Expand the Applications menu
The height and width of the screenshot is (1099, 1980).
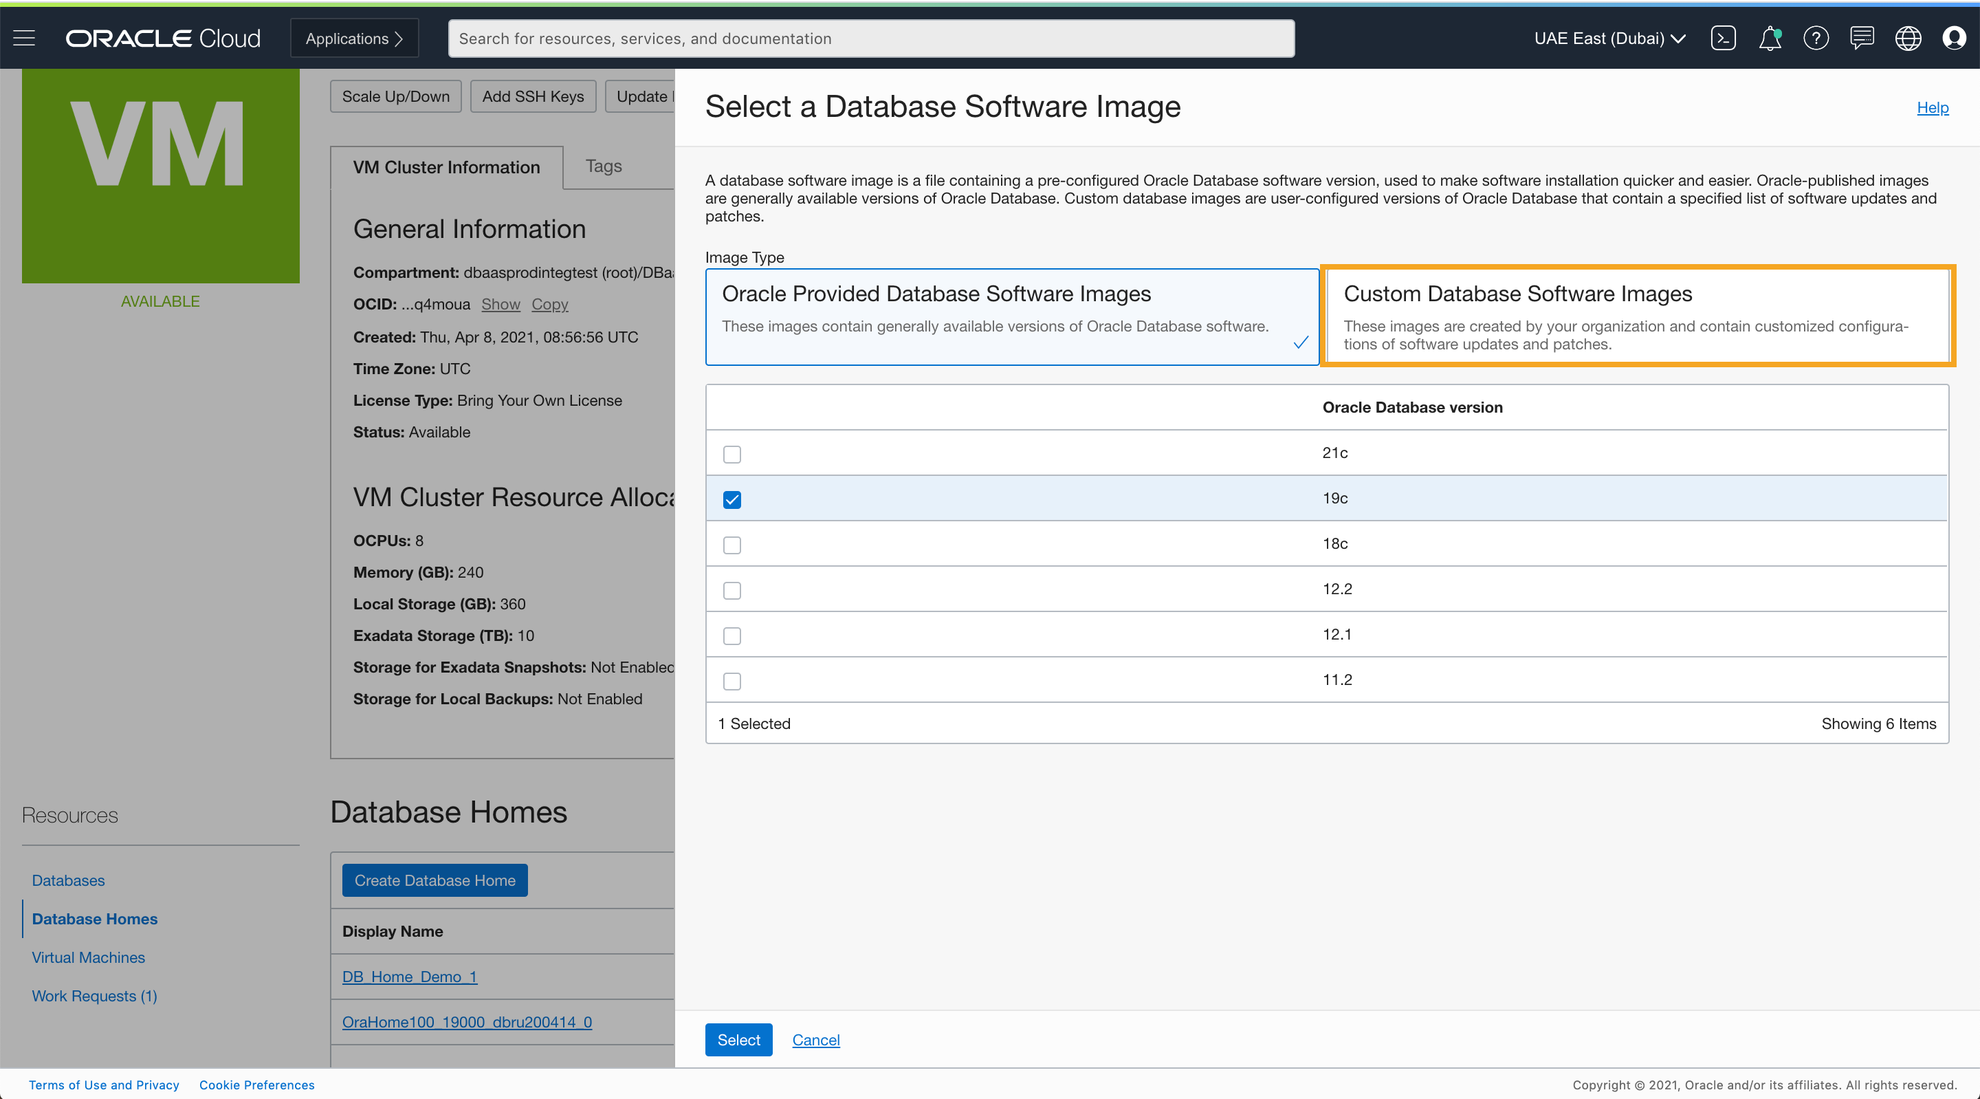tap(354, 38)
